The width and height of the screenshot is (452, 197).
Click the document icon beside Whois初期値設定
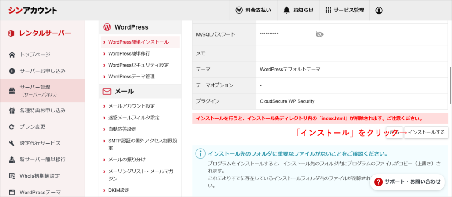(12, 176)
